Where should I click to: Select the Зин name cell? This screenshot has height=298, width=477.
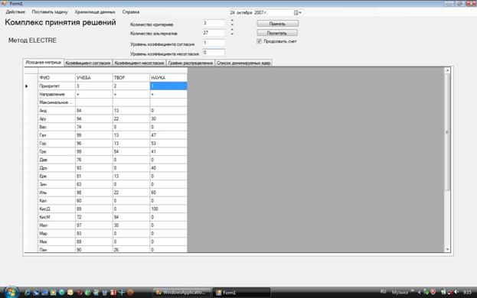point(57,184)
